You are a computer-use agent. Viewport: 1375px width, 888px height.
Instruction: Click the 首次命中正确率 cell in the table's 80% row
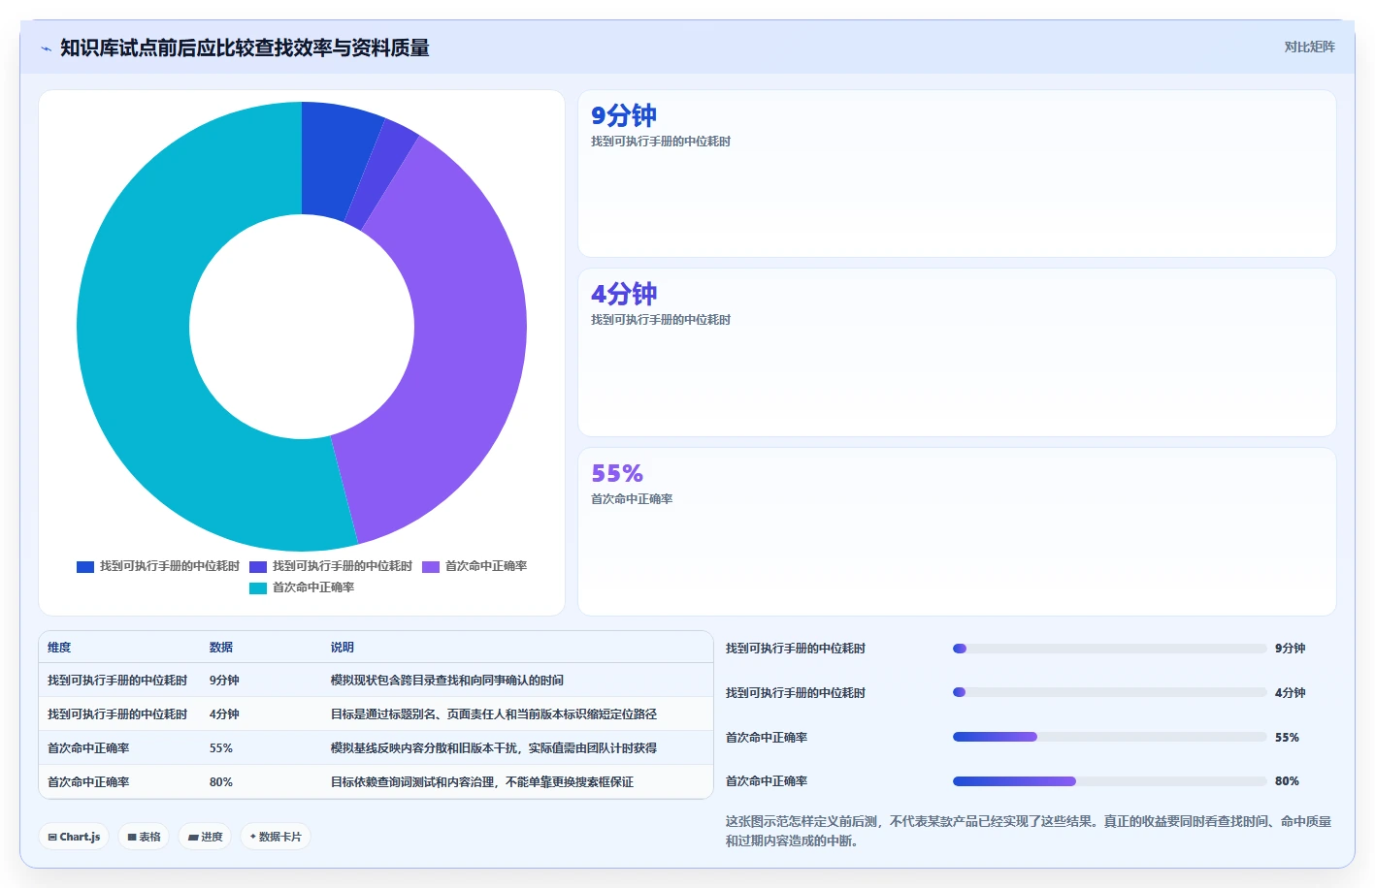coord(88,782)
